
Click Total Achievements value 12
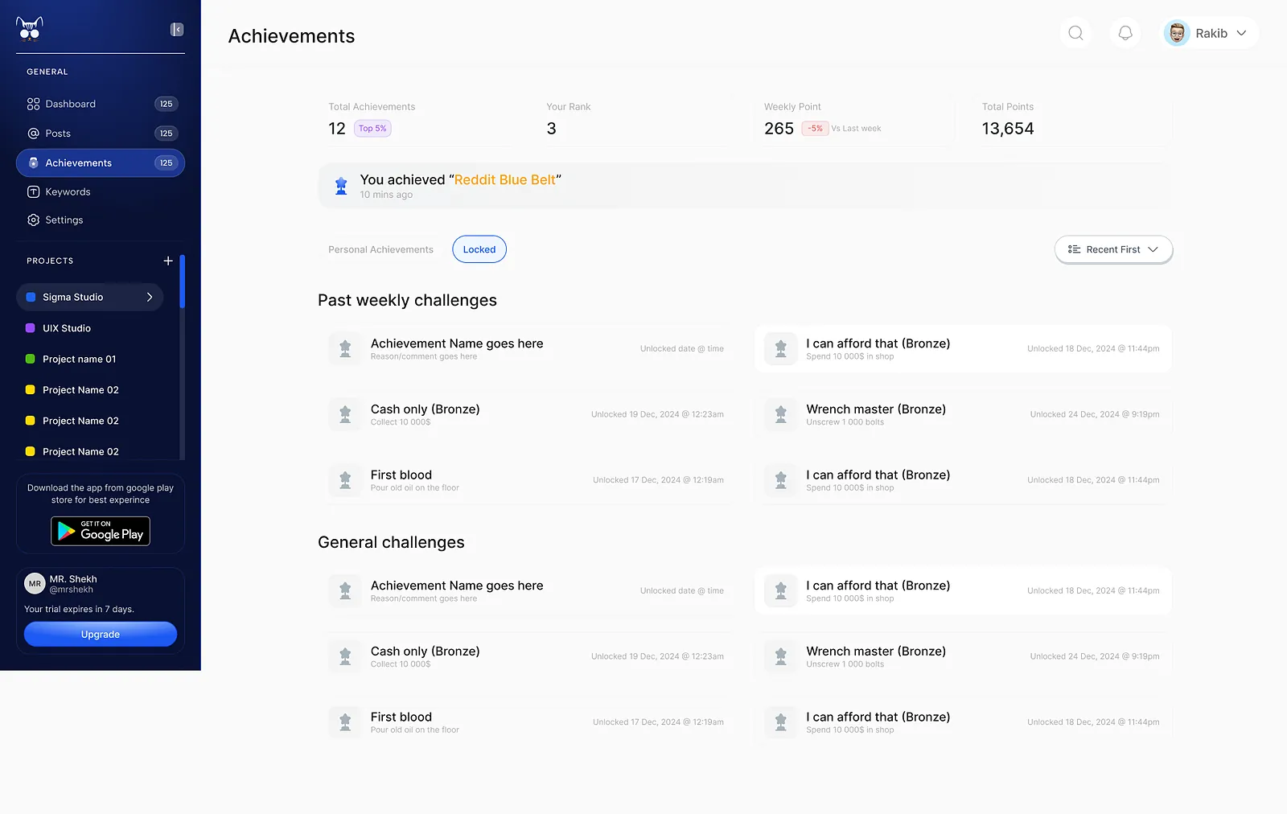[x=337, y=129]
